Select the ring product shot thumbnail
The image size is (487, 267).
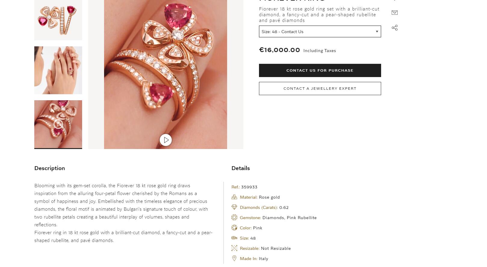[x=58, y=20]
